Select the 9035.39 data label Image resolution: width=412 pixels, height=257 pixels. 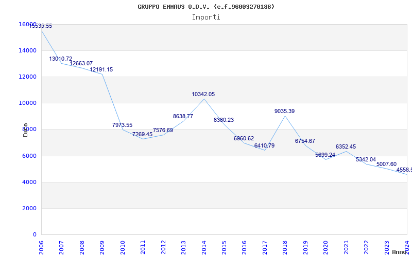(x=285, y=111)
